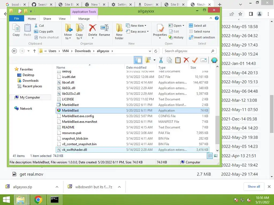The width and height of the screenshot is (274, 205).
Task: Click Invert selection in the ribbon
Action: click(202, 37)
